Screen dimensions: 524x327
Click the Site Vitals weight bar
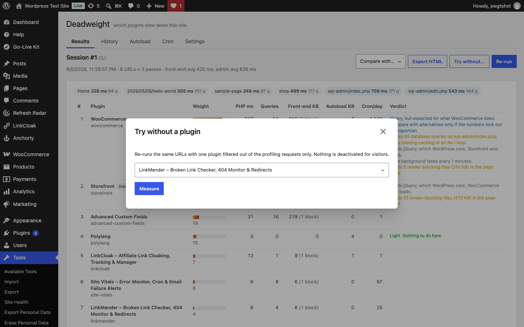coord(209,282)
